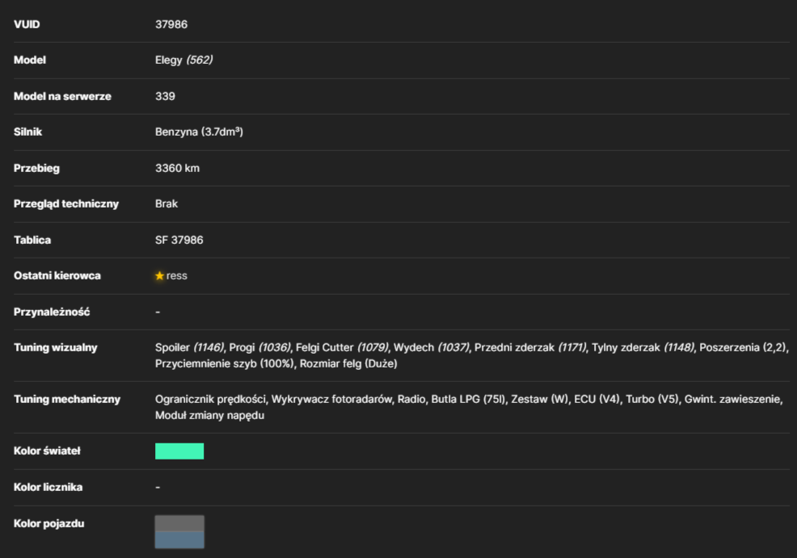Select the Kolor świateł teal color swatch
This screenshot has width=797, height=558.
click(x=179, y=451)
